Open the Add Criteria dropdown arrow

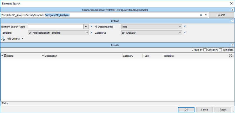tap(22, 39)
